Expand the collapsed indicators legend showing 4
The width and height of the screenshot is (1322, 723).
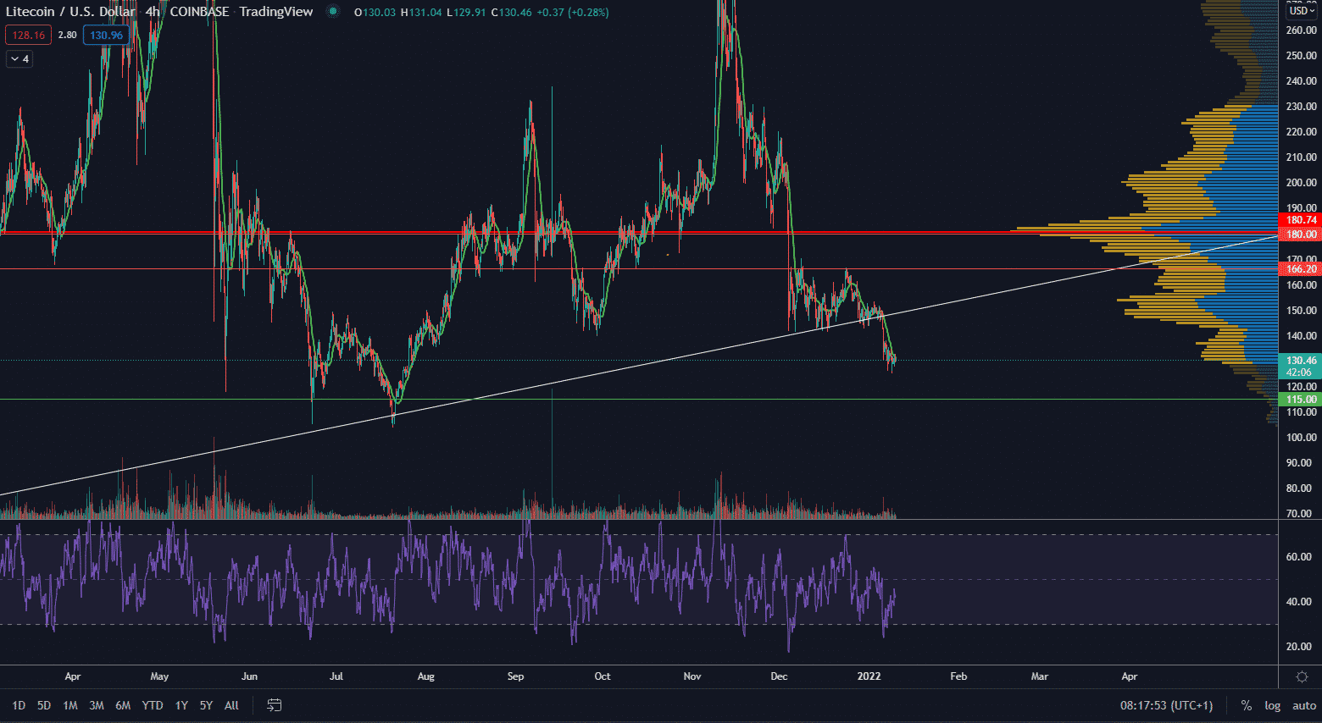pyautogui.click(x=19, y=59)
